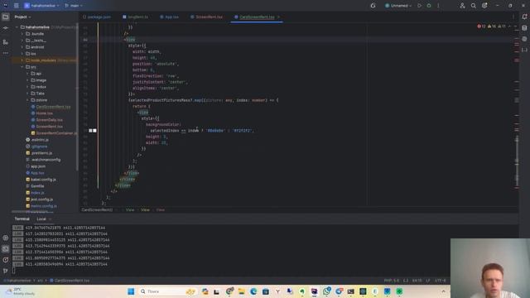Open weather widget on taskbar
Viewport: 530px width, 298px height.
[21, 291]
